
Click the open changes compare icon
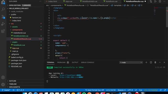pyautogui.click(x=151, y=1)
